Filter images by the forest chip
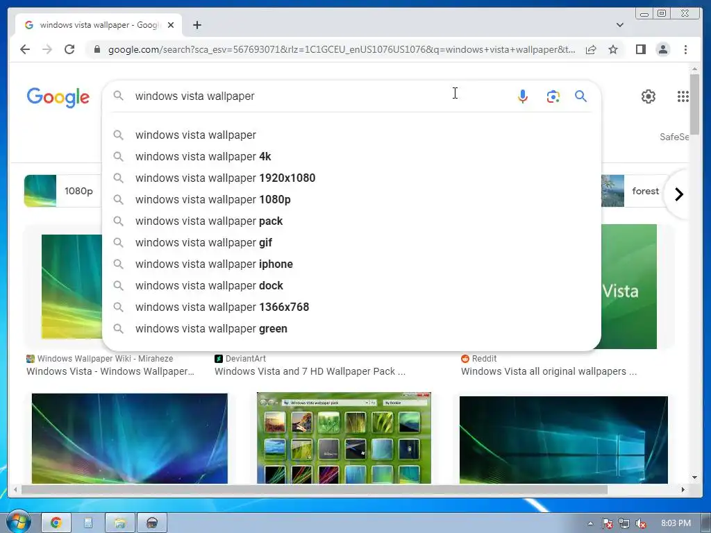This screenshot has width=711, height=533. pyautogui.click(x=635, y=191)
